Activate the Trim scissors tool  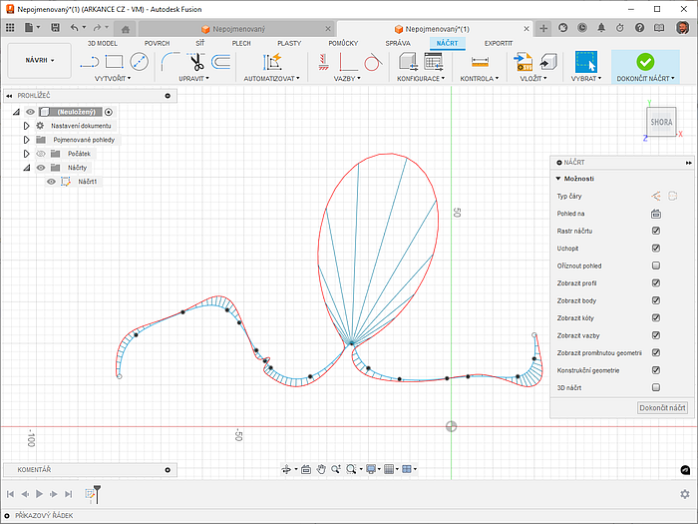click(196, 62)
